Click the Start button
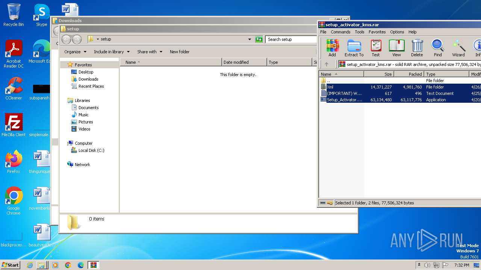481x270 pixels. click(10, 265)
